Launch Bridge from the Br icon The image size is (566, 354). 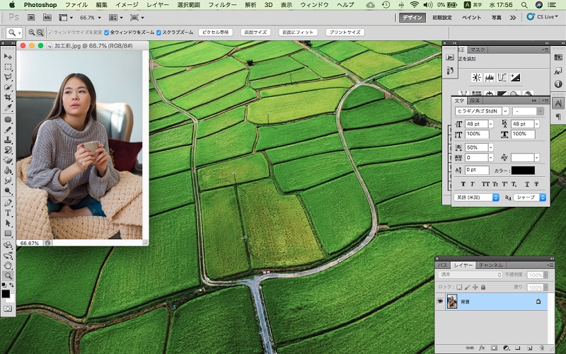(x=31, y=17)
